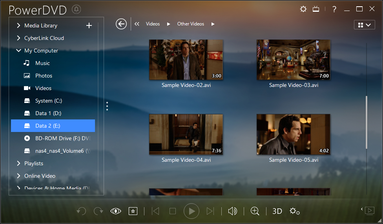
Task: Expand CyberLink Cloud node
Action: (x=18, y=38)
